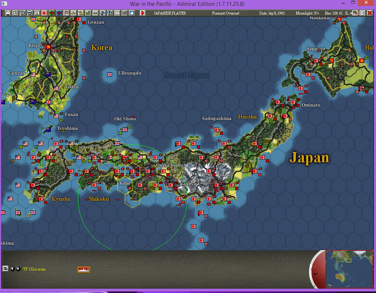376x293 pixels.
Task: Select the red TF 132 ship silhouette icon
Action: point(84,269)
